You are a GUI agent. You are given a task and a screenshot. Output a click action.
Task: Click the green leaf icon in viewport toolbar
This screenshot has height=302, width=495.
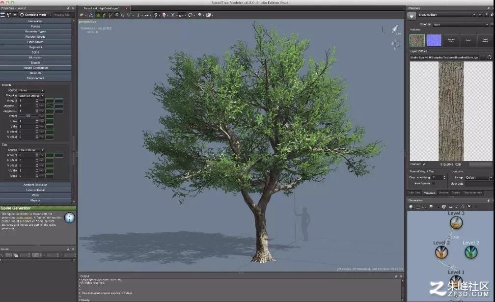(98, 15)
